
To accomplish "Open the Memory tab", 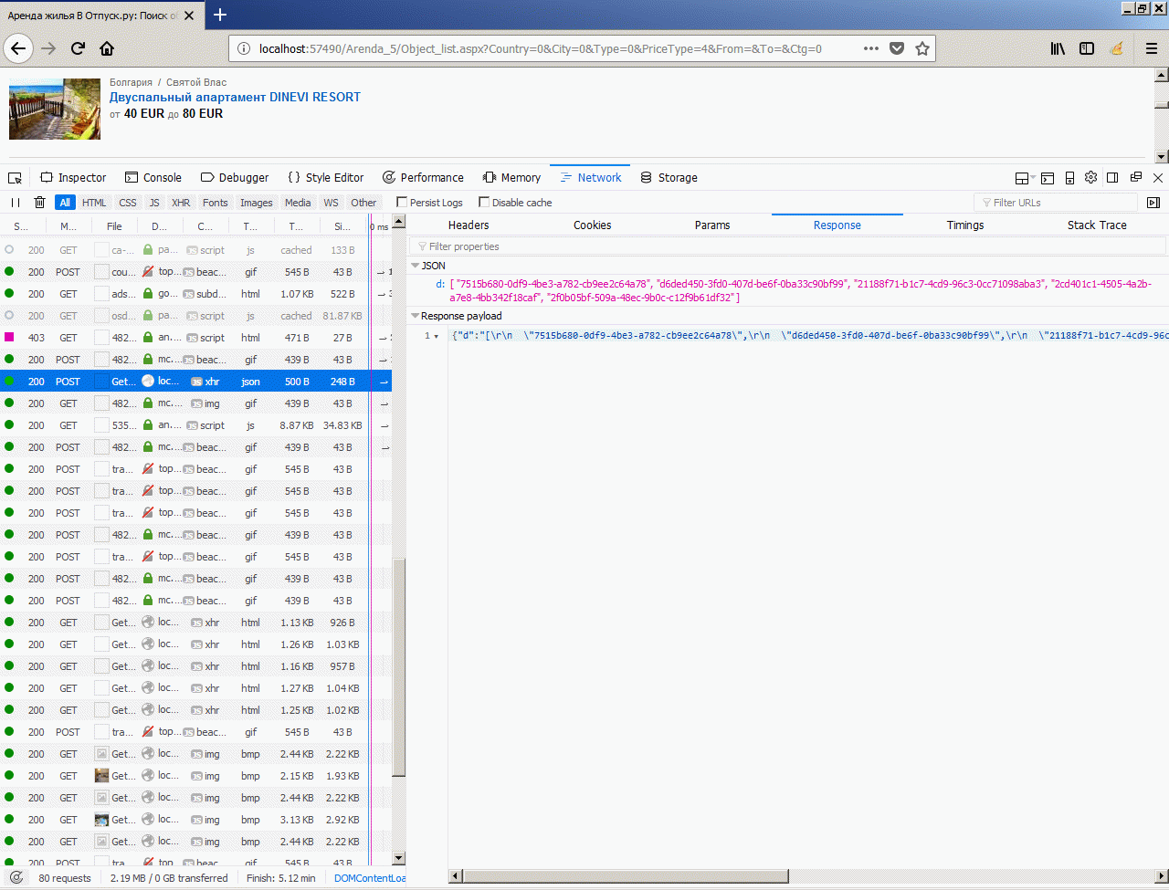I will pyautogui.click(x=512, y=178).
